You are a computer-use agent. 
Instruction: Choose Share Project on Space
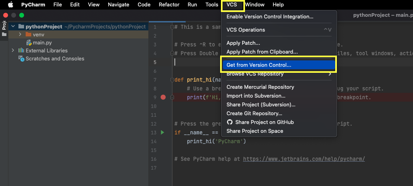click(279, 131)
